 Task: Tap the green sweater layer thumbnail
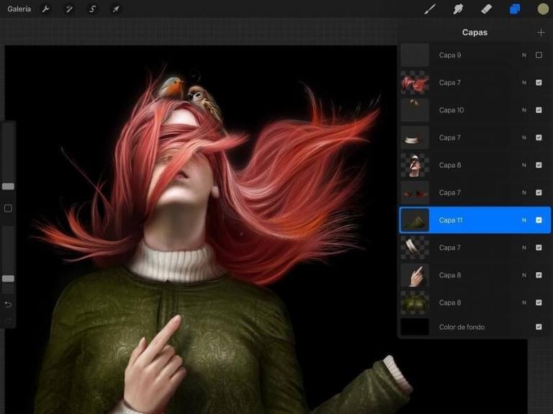pyautogui.click(x=415, y=302)
